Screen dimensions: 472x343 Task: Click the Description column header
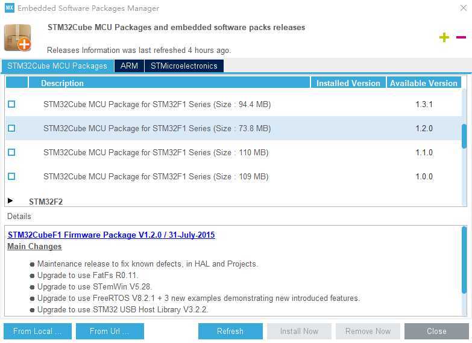(x=169, y=83)
